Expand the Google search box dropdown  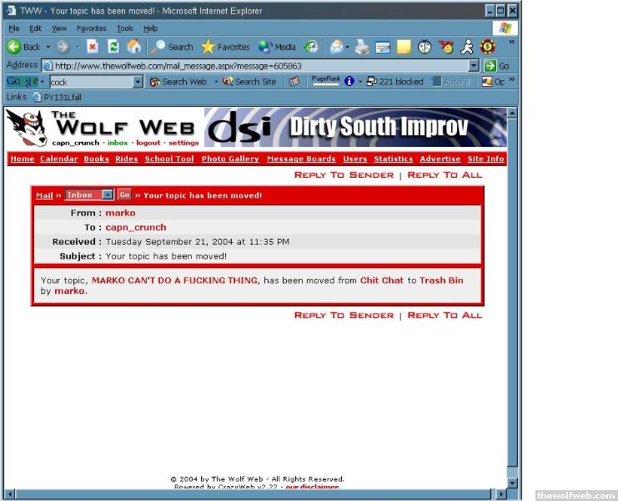[x=138, y=82]
